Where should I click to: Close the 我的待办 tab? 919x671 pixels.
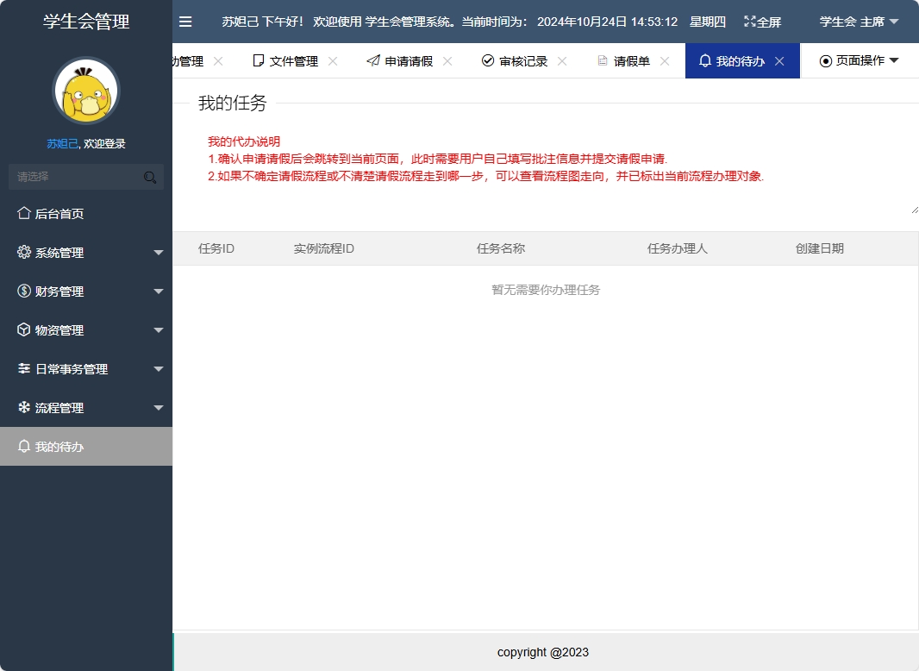(779, 60)
